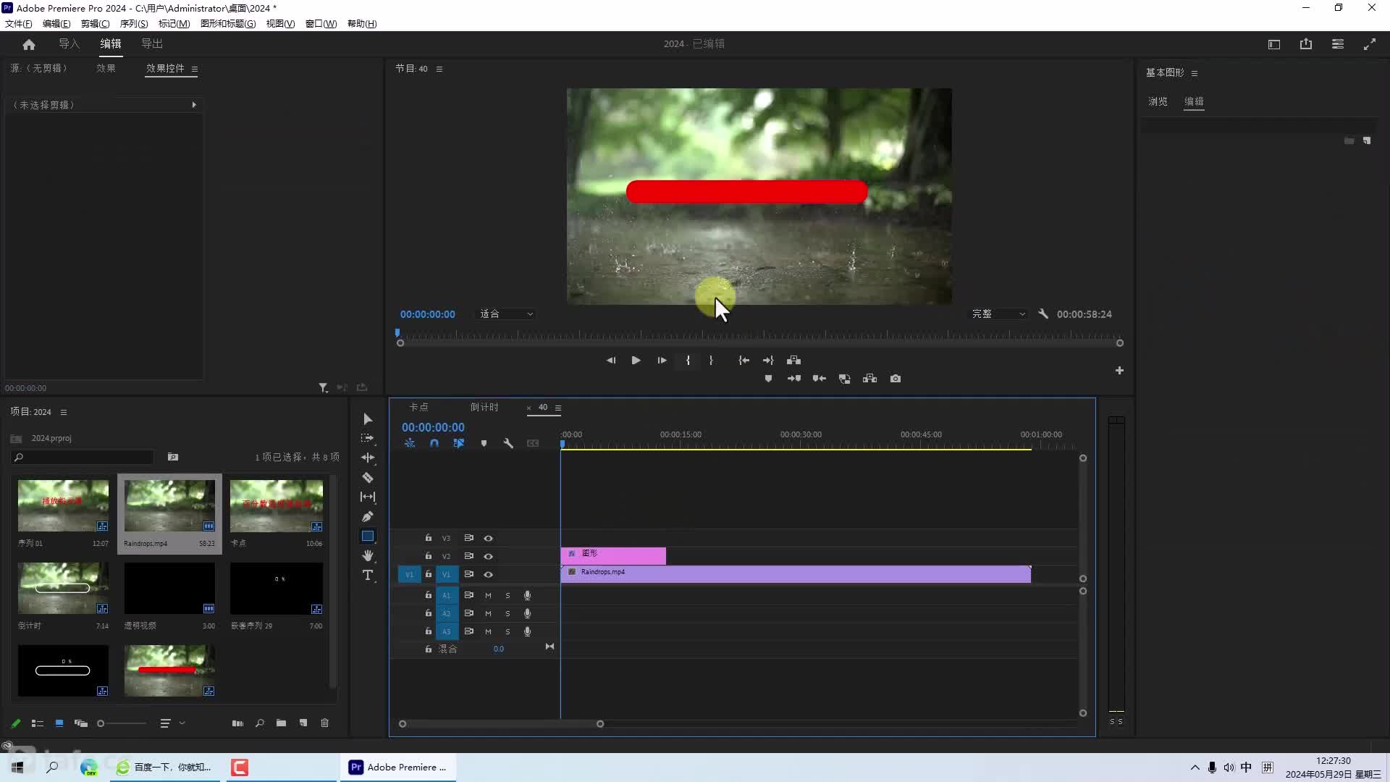Toggle nest sequence insert mode
Viewport: 1390px width, 782px height.
coord(410,443)
